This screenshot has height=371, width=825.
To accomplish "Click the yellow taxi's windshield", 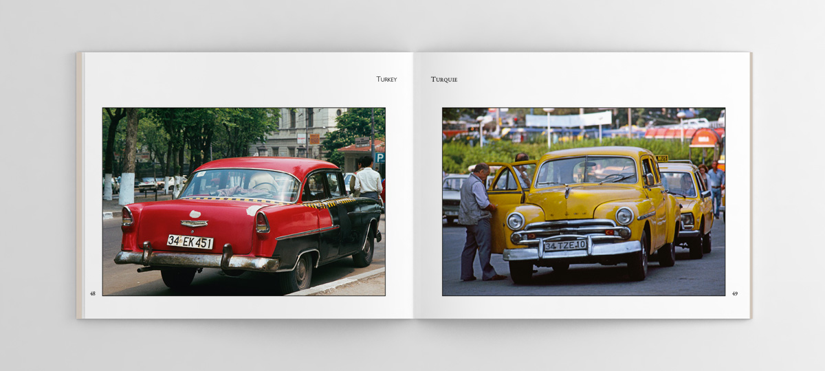I will (586, 172).
